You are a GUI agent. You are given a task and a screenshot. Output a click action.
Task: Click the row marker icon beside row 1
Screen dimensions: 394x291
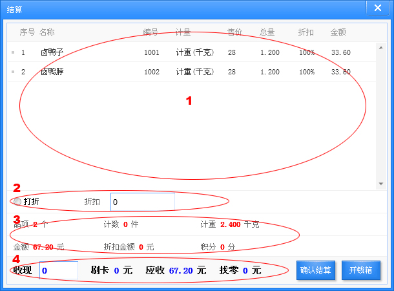[13, 52]
